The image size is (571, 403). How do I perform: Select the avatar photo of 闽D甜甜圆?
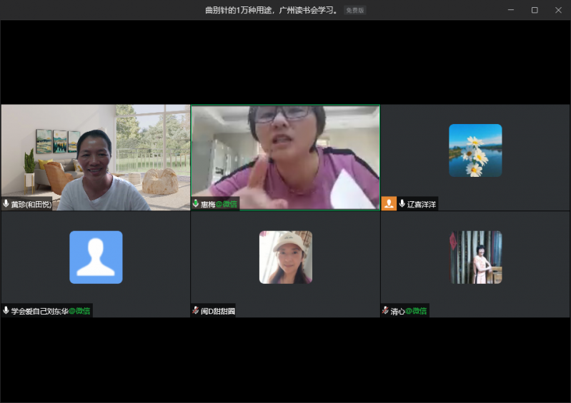pyautogui.click(x=285, y=257)
